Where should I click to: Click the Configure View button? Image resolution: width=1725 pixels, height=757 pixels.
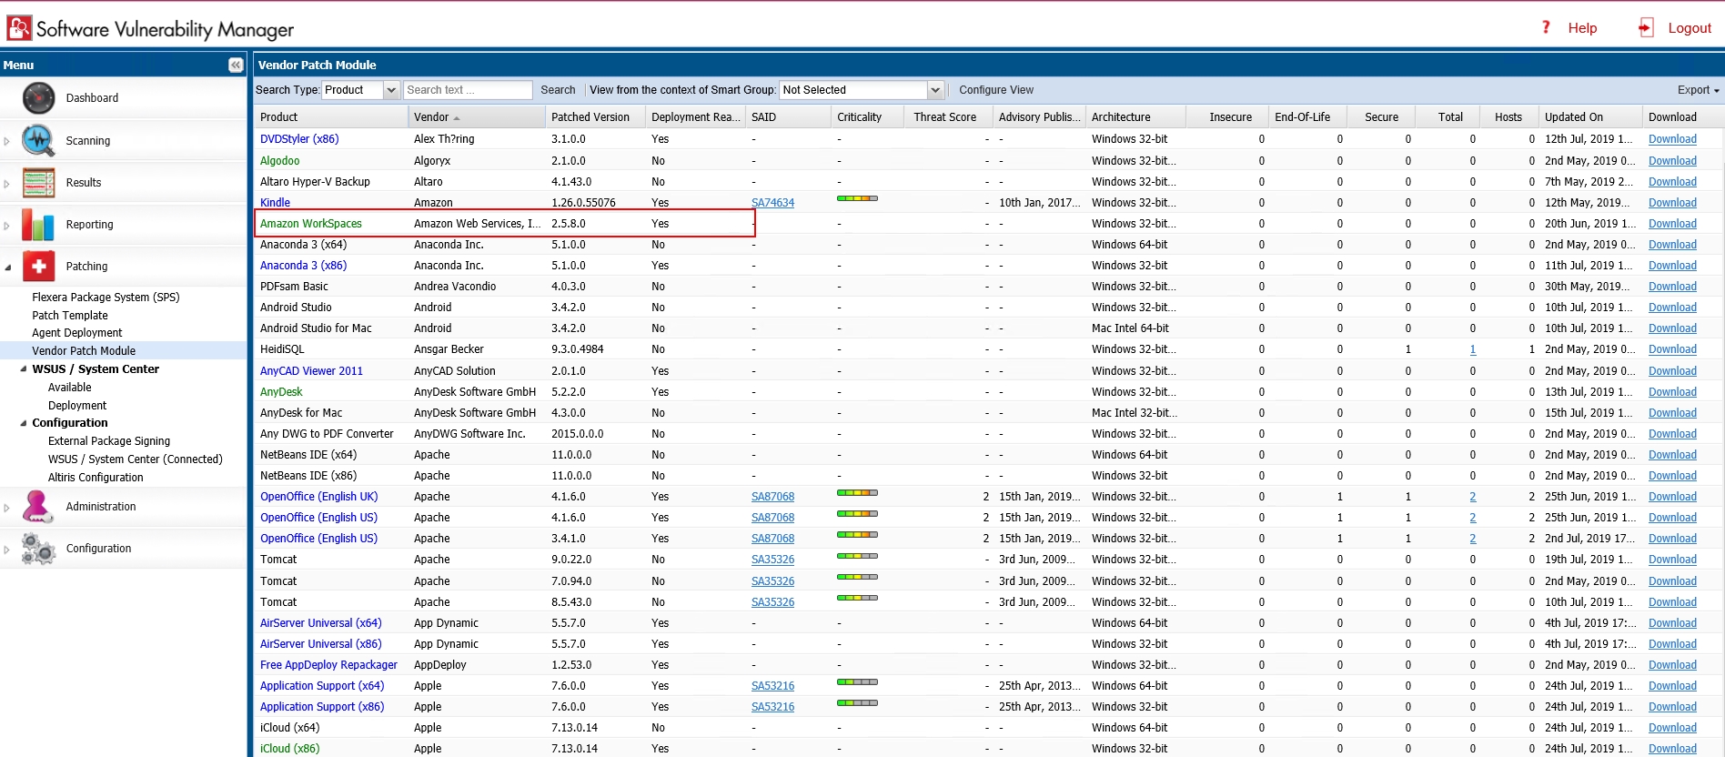pos(995,90)
